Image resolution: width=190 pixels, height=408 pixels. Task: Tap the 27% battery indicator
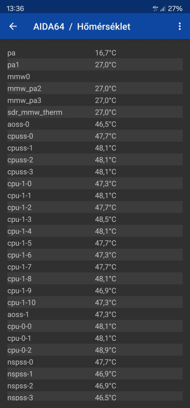point(175,9)
